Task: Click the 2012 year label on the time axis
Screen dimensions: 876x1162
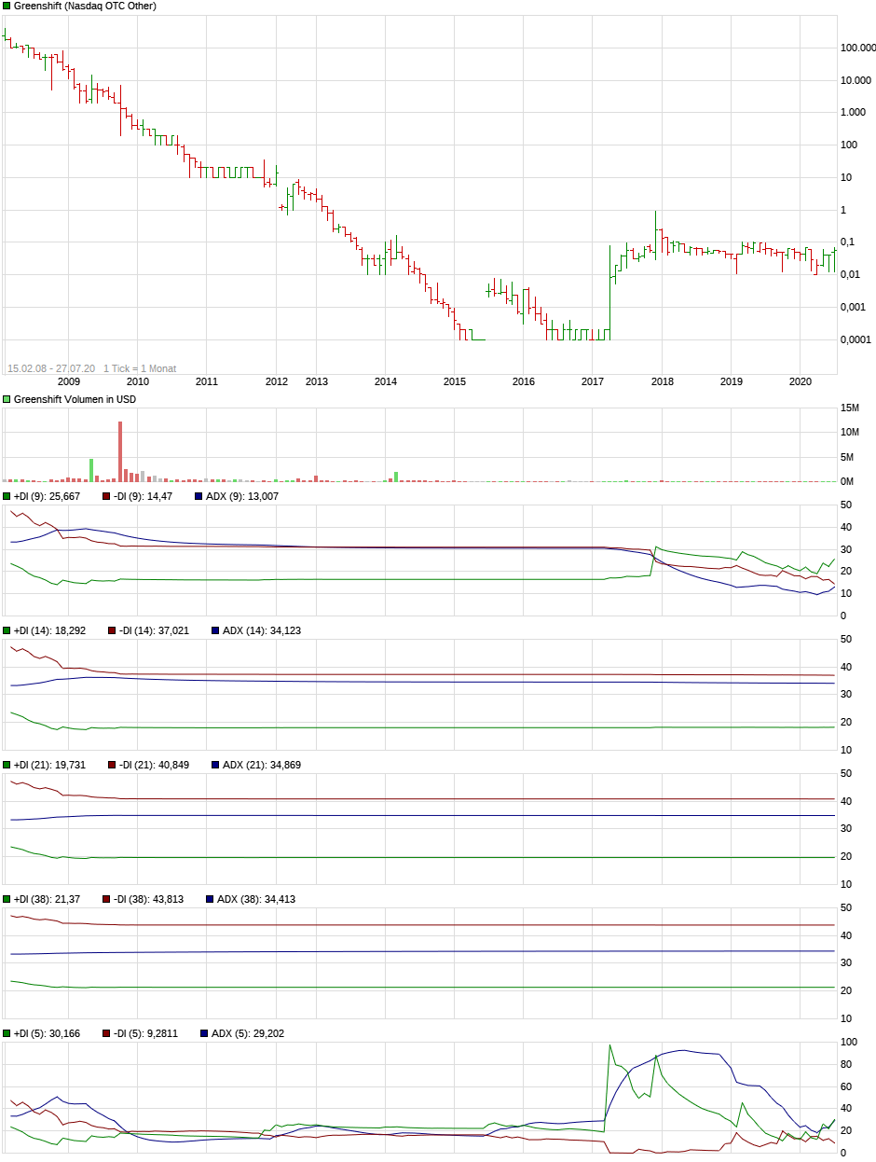Action: 277,381
